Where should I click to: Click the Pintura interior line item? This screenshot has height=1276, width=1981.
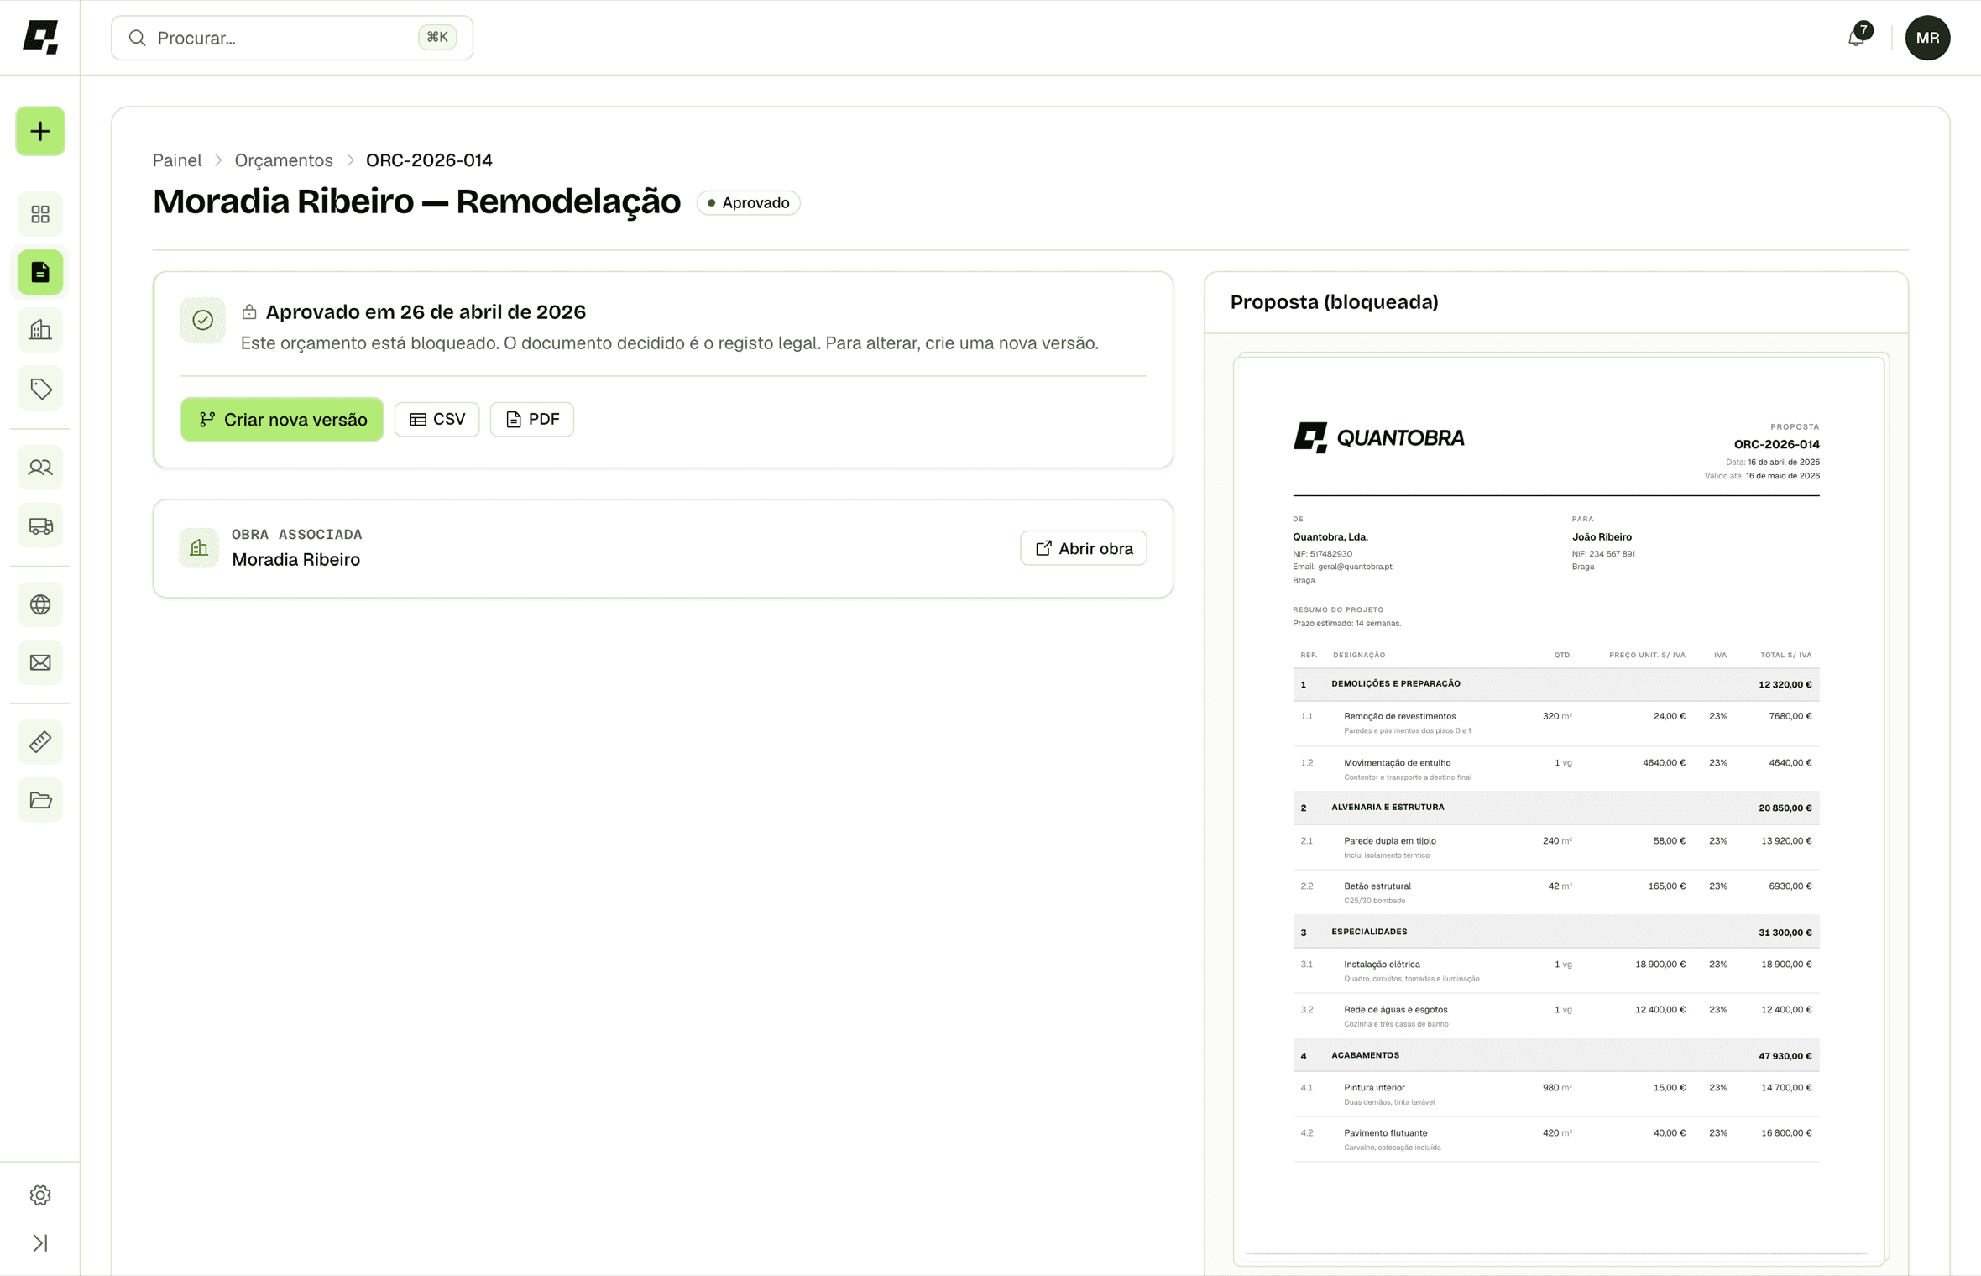pyautogui.click(x=1555, y=1095)
